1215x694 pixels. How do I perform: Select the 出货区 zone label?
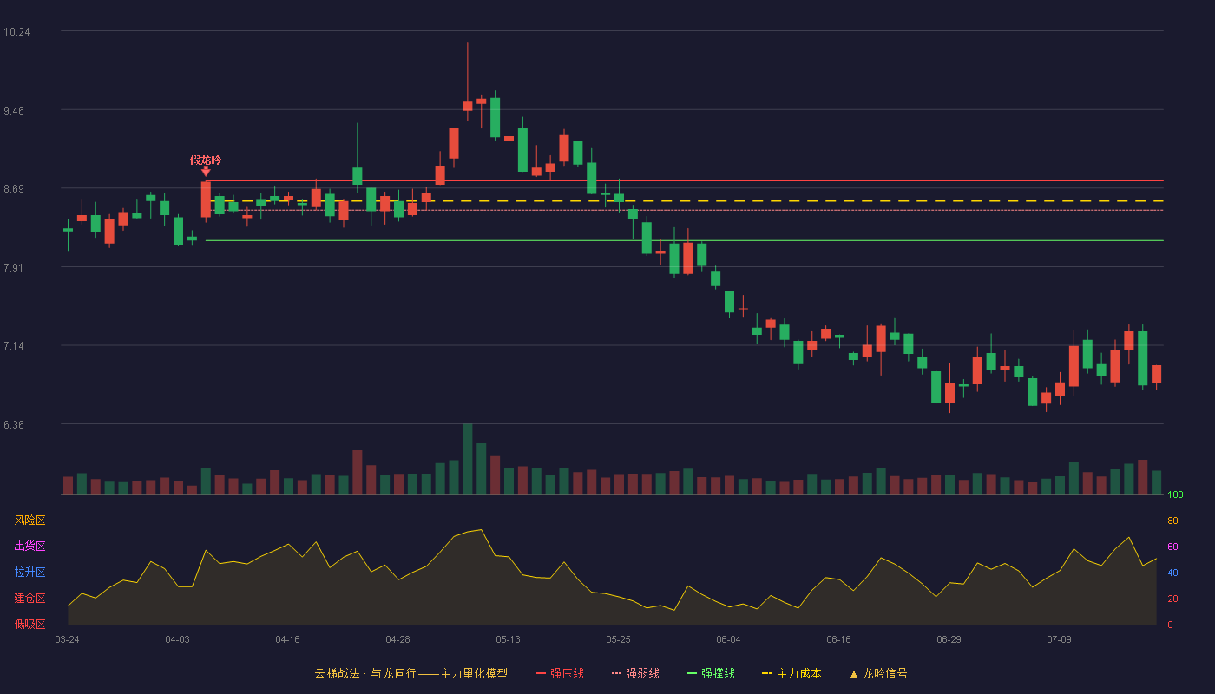point(30,547)
